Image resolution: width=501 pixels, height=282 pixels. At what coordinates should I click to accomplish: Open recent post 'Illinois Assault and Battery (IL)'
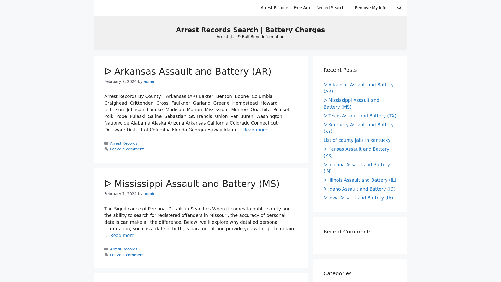[360, 180]
